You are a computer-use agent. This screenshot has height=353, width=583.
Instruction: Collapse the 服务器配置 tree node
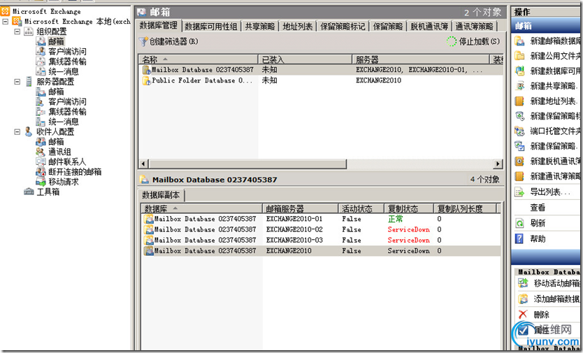click(x=17, y=82)
